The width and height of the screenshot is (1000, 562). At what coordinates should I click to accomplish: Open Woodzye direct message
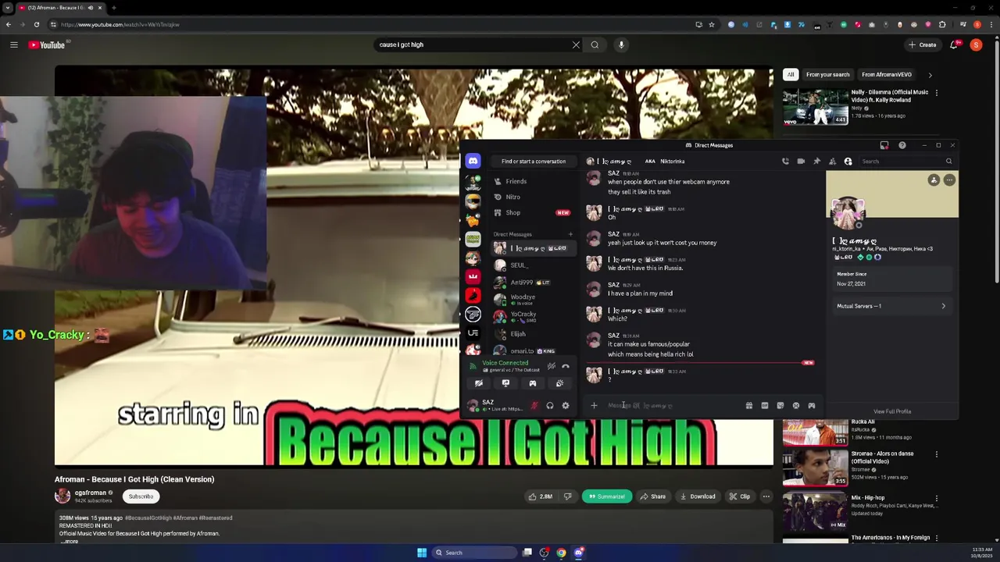533,299
